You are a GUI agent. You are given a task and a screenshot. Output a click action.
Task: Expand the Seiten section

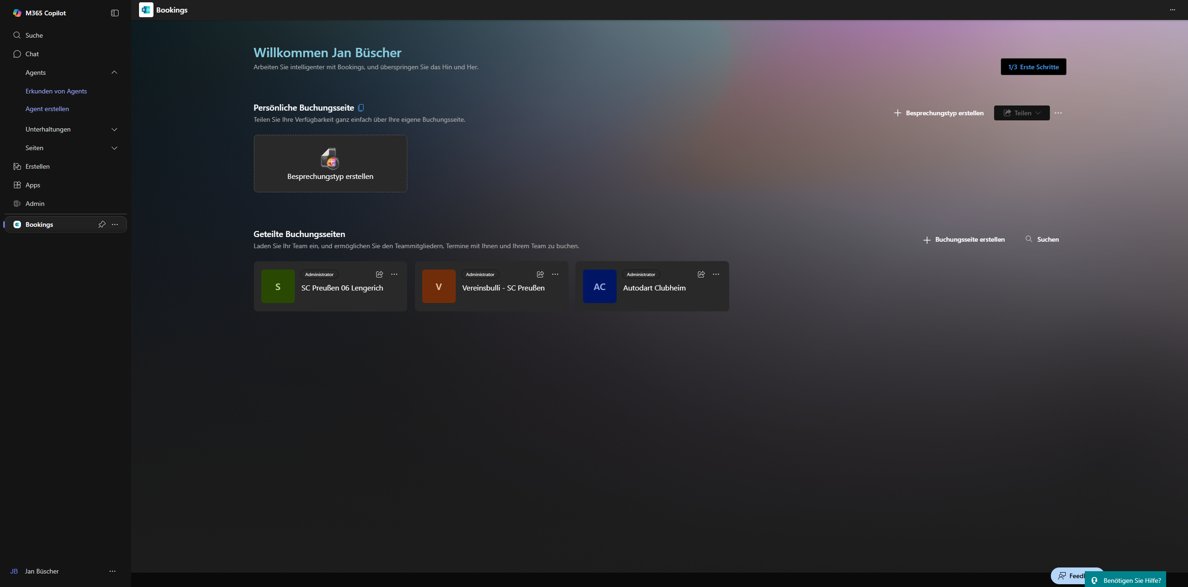click(x=114, y=148)
